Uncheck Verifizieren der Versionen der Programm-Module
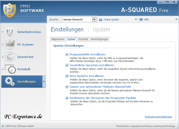 tap(67, 98)
